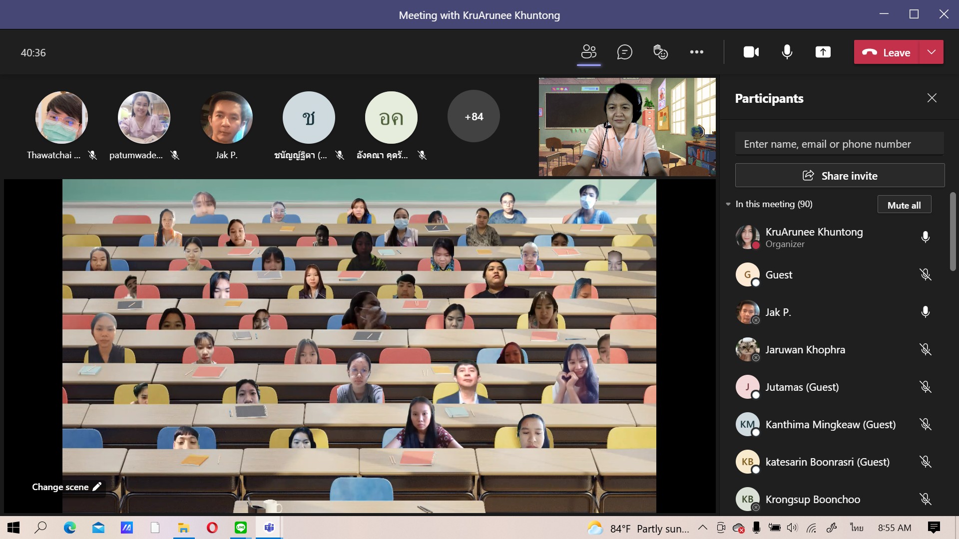
Task: Mute all participants
Action: [x=904, y=205]
